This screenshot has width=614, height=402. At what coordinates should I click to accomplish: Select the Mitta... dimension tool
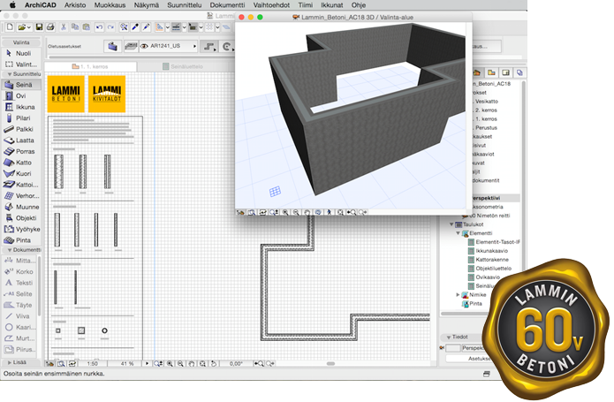click(20, 261)
